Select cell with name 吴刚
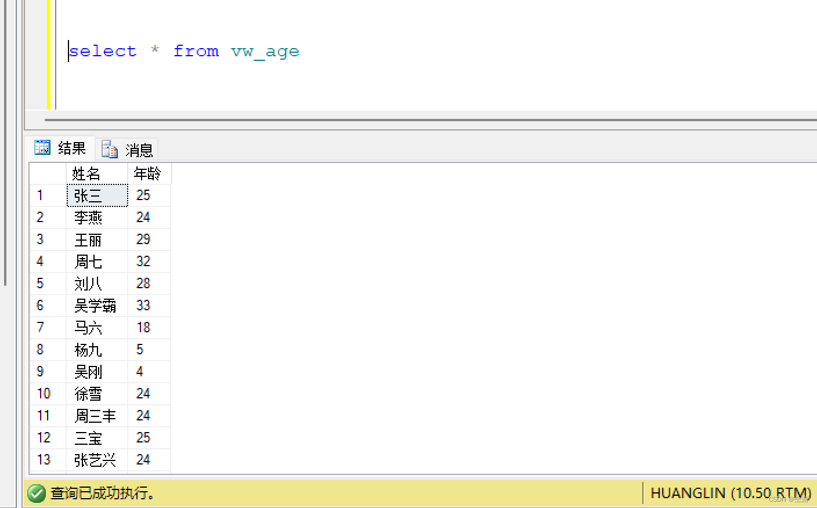 (x=97, y=372)
